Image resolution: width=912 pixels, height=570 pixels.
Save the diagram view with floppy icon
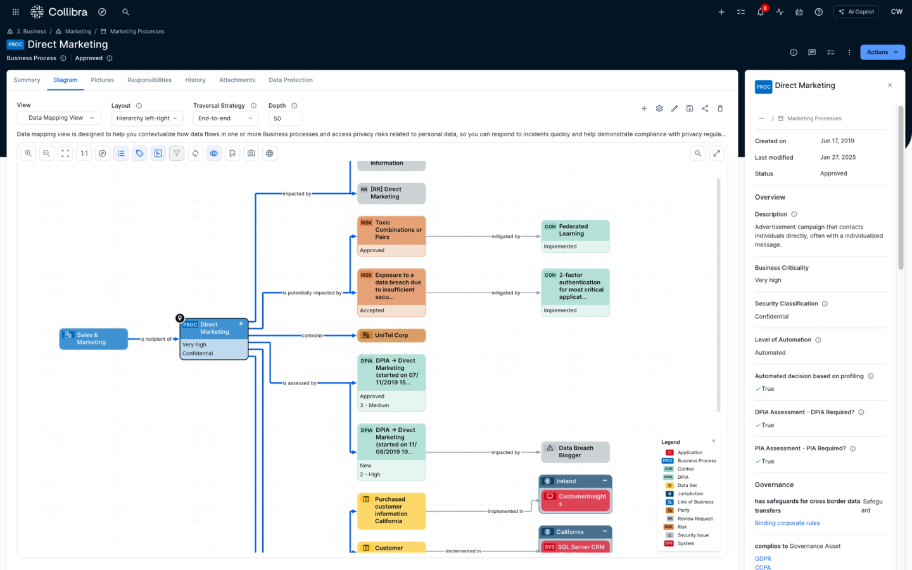[690, 108]
